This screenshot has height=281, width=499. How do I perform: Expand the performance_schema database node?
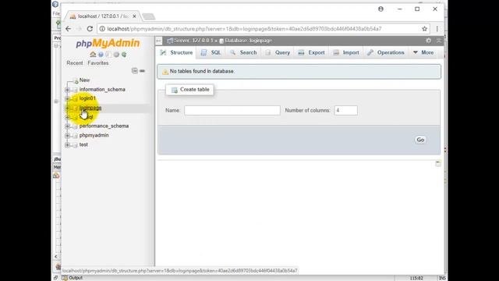click(x=67, y=126)
